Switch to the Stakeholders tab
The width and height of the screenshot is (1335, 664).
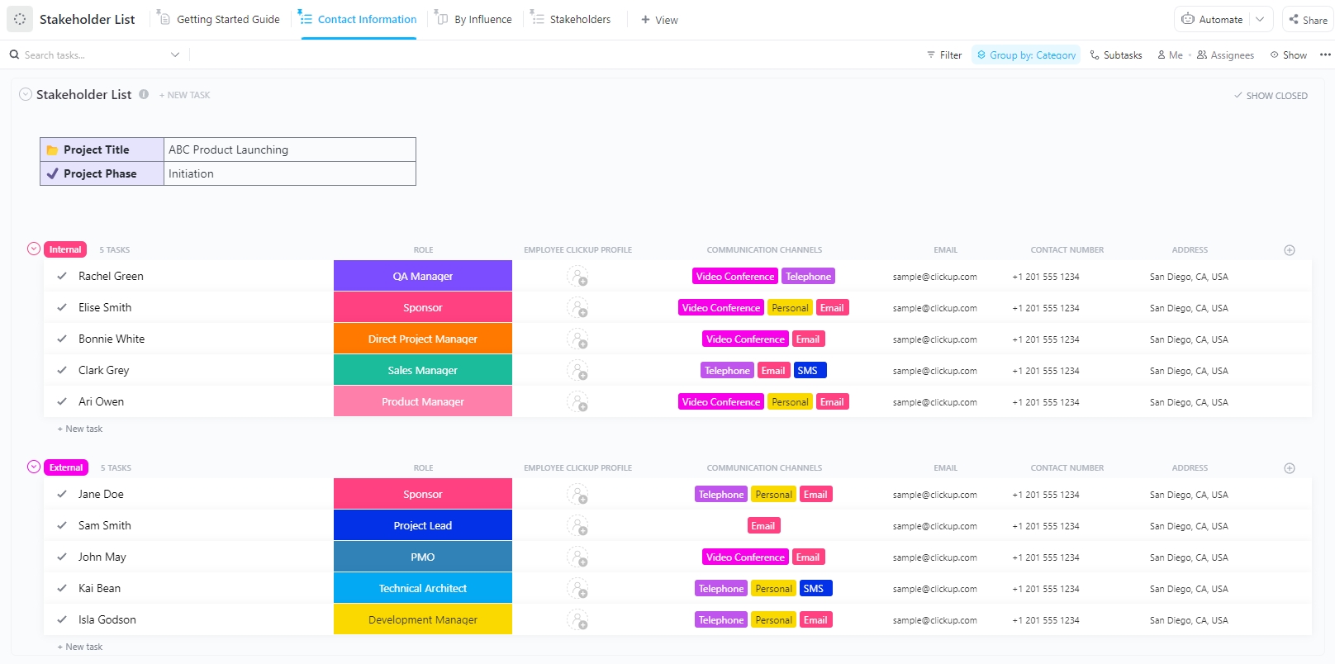pyautogui.click(x=571, y=19)
